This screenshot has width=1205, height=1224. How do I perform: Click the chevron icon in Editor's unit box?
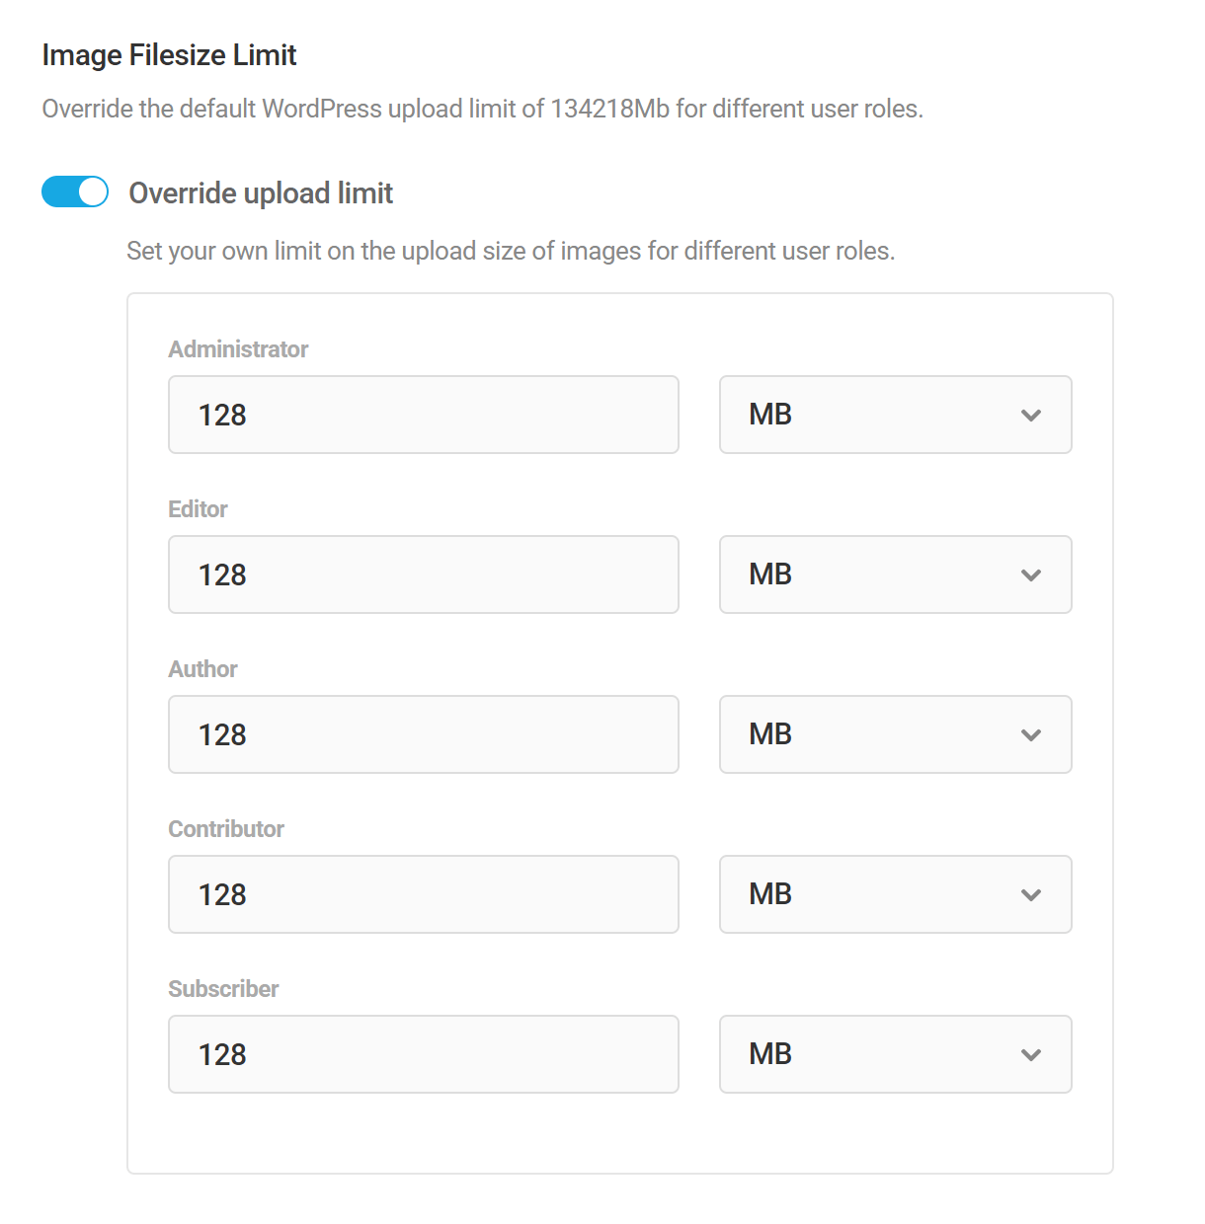coord(1031,575)
